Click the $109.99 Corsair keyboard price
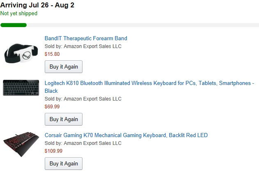259x172 pixels. (x=53, y=151)
